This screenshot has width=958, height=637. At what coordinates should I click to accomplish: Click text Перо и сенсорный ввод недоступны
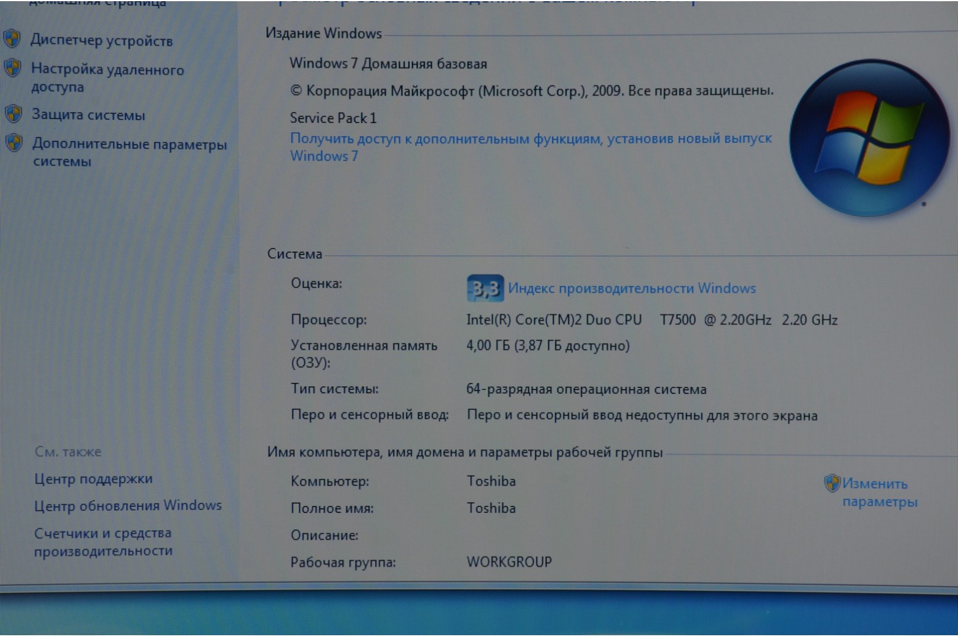[x=642, y=415]
